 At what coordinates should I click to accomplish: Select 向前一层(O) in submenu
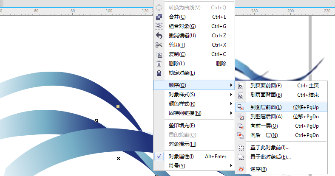pos(281,126)
